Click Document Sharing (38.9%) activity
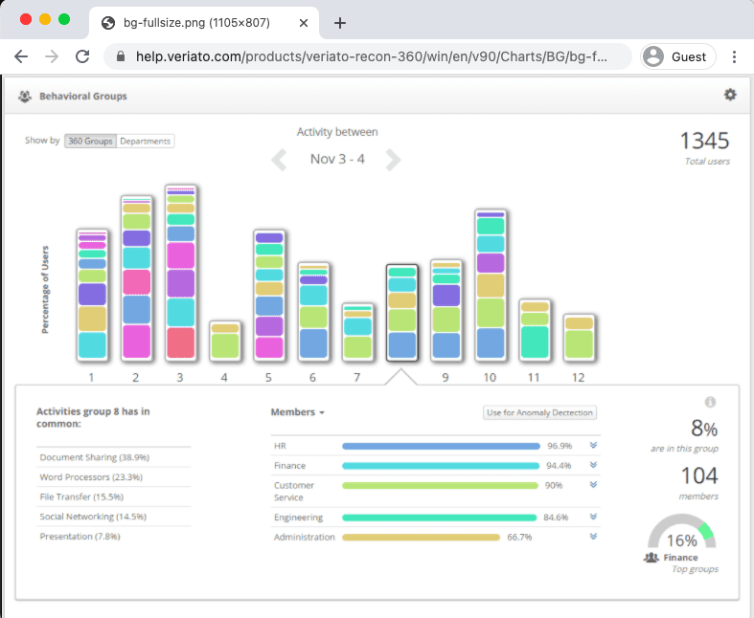 point(94,457)
